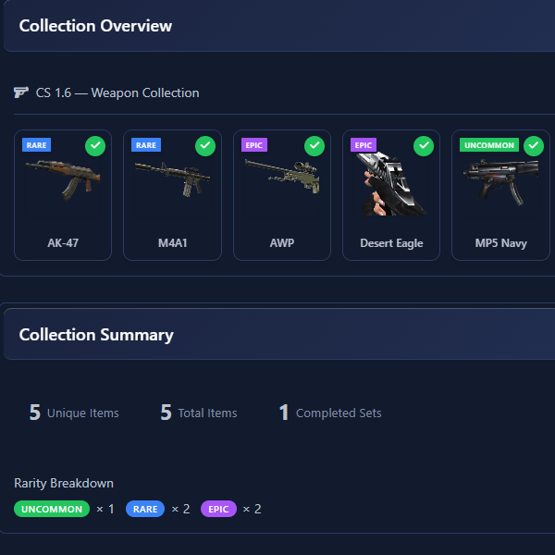Select the MP5 Navy weapon image

500,183
